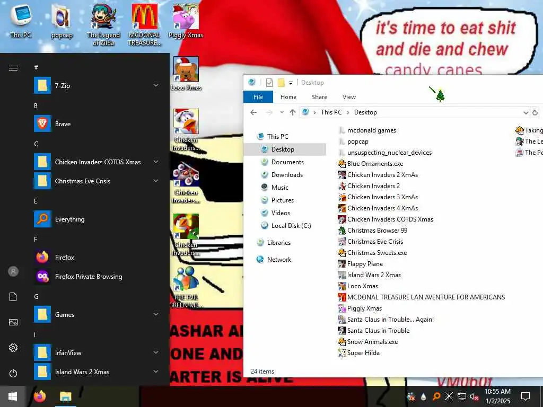543x407 pixels.
Task: Expand Christmas Eve Crisis Start menu folder
Action: 156,181
